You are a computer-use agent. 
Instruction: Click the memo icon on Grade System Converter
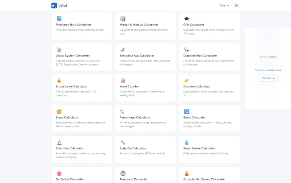(59, 50)
